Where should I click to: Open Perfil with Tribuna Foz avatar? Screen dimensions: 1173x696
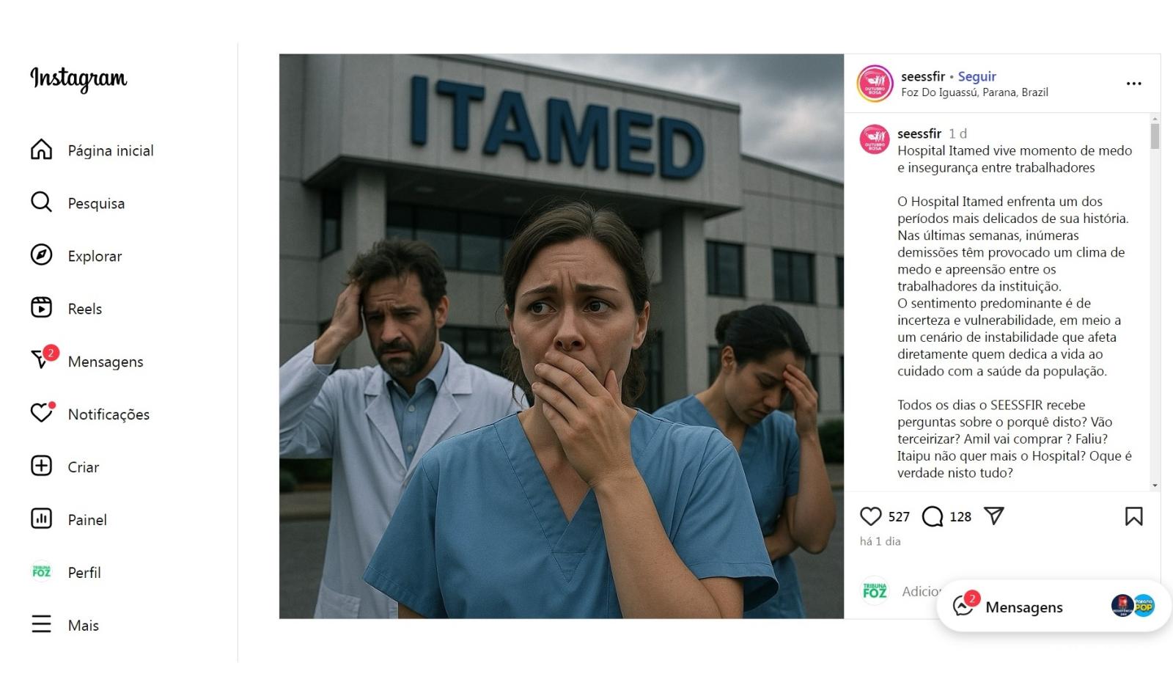click(65, 573)
